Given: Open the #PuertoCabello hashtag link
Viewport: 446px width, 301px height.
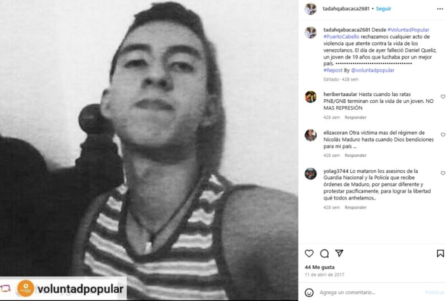Looking at the screenshot, I should point(341,37).
